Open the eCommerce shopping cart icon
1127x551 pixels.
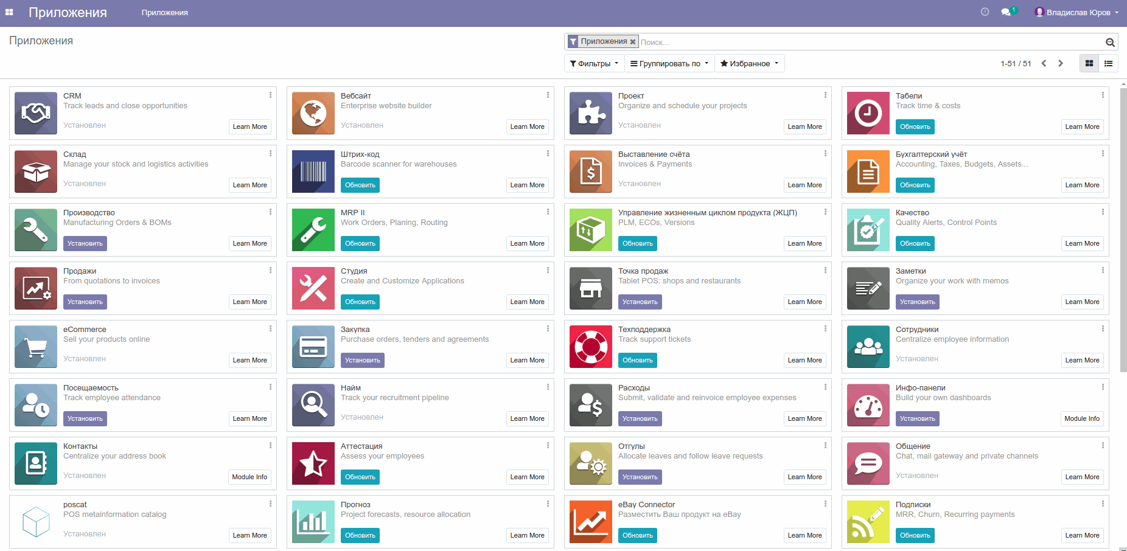coord(35,347)
